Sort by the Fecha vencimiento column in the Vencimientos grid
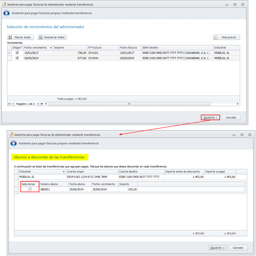The image size is (256, 256). (x=38, y=48)
